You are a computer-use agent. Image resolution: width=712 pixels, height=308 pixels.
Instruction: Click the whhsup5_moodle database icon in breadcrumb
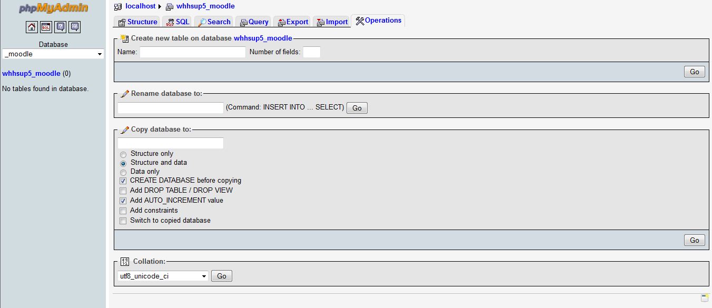170,6
